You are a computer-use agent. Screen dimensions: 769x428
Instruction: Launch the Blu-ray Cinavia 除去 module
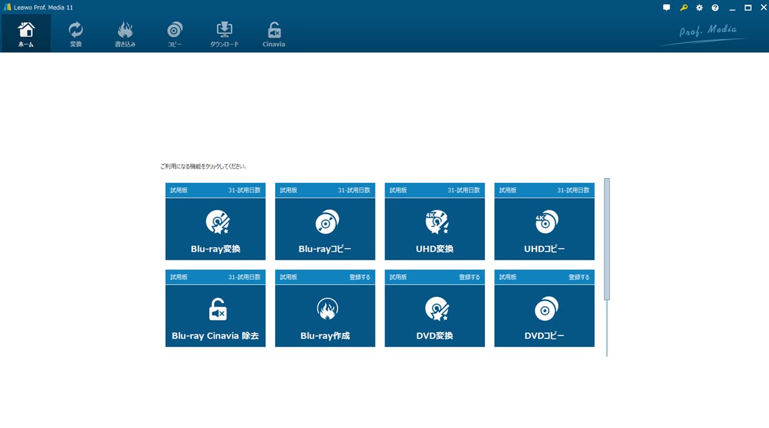pos(216,308)
